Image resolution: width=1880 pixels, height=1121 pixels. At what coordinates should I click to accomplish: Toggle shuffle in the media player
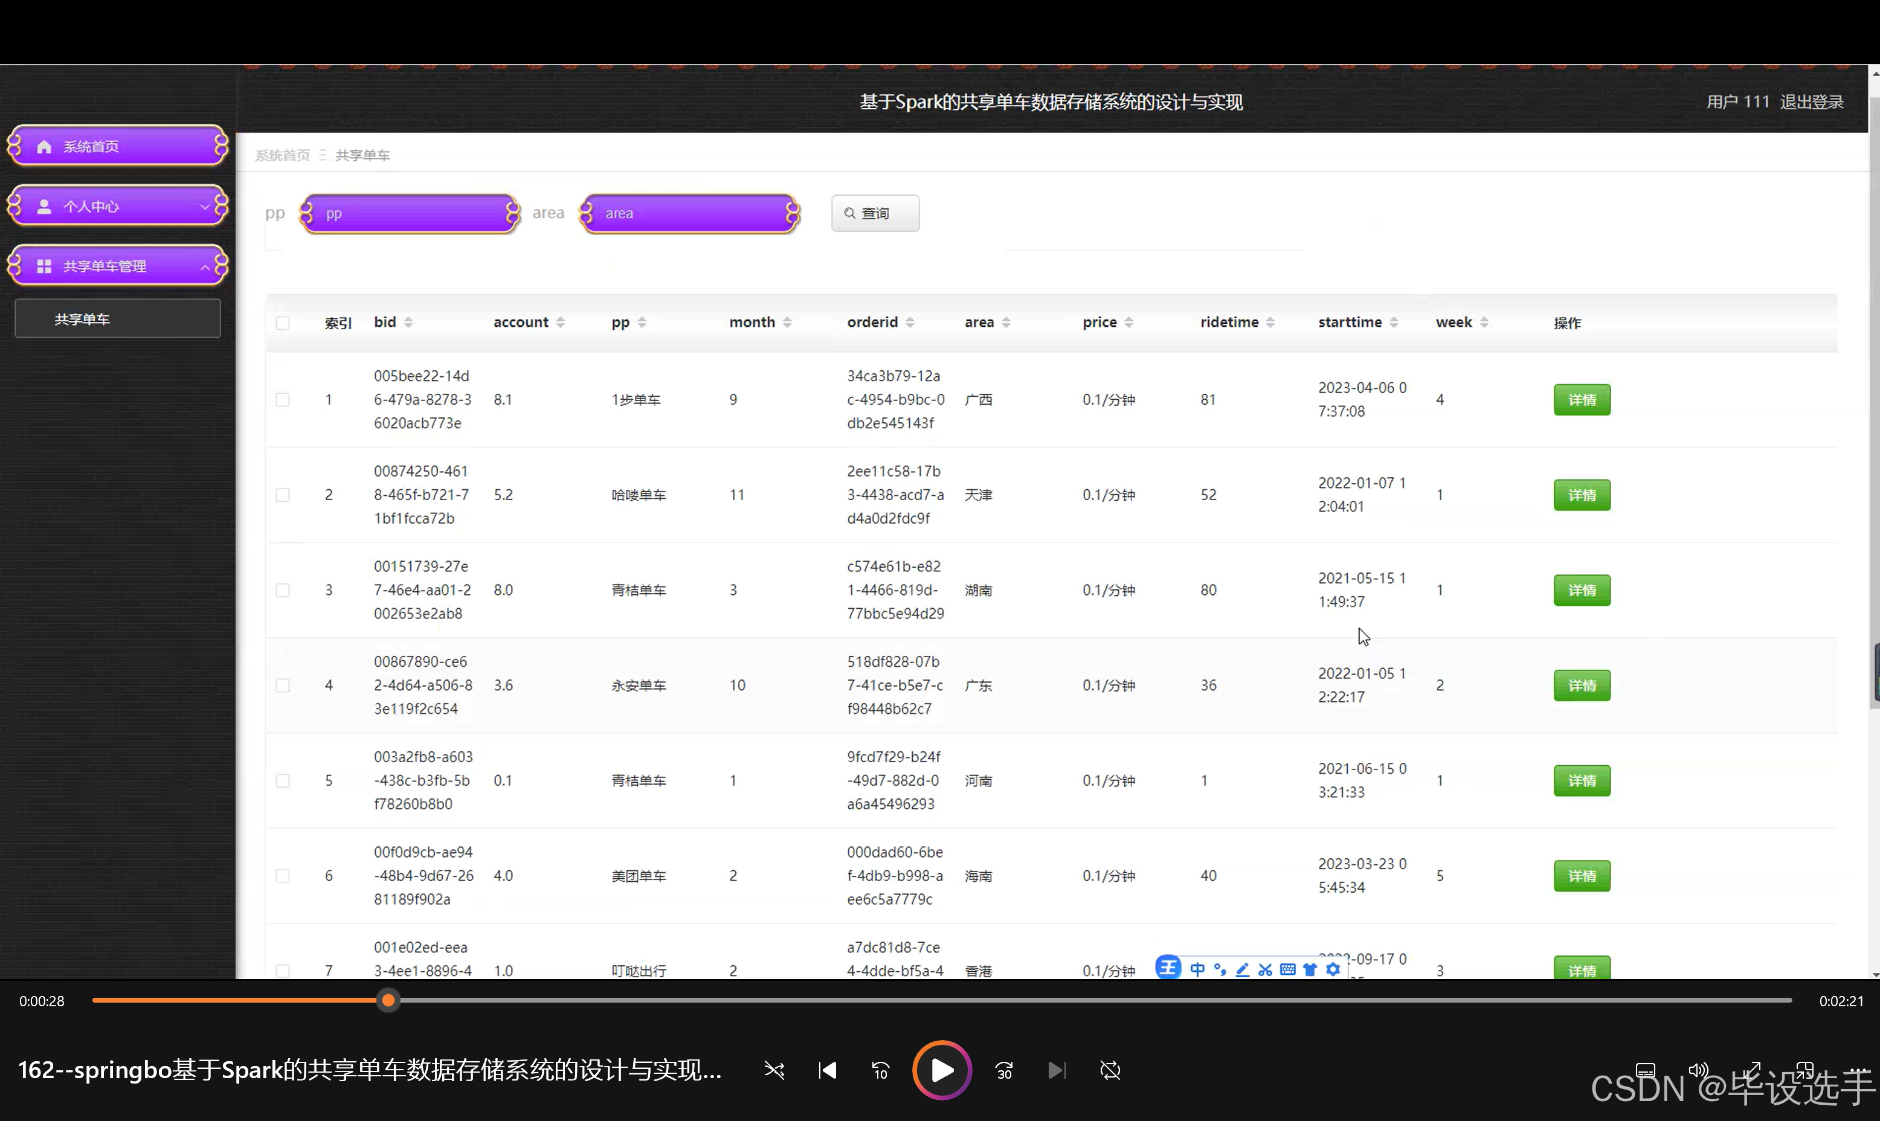774,1070
